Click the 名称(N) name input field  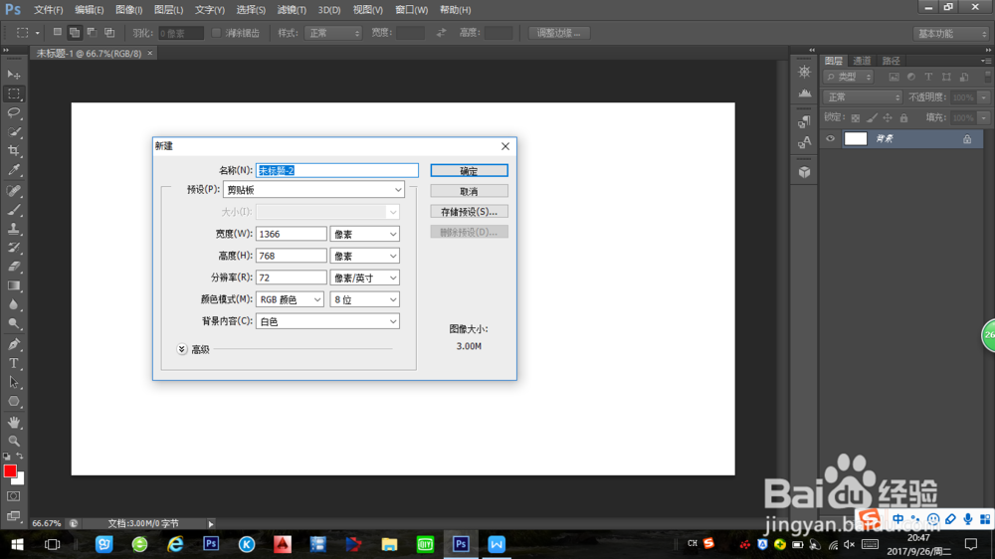(337, 170)
